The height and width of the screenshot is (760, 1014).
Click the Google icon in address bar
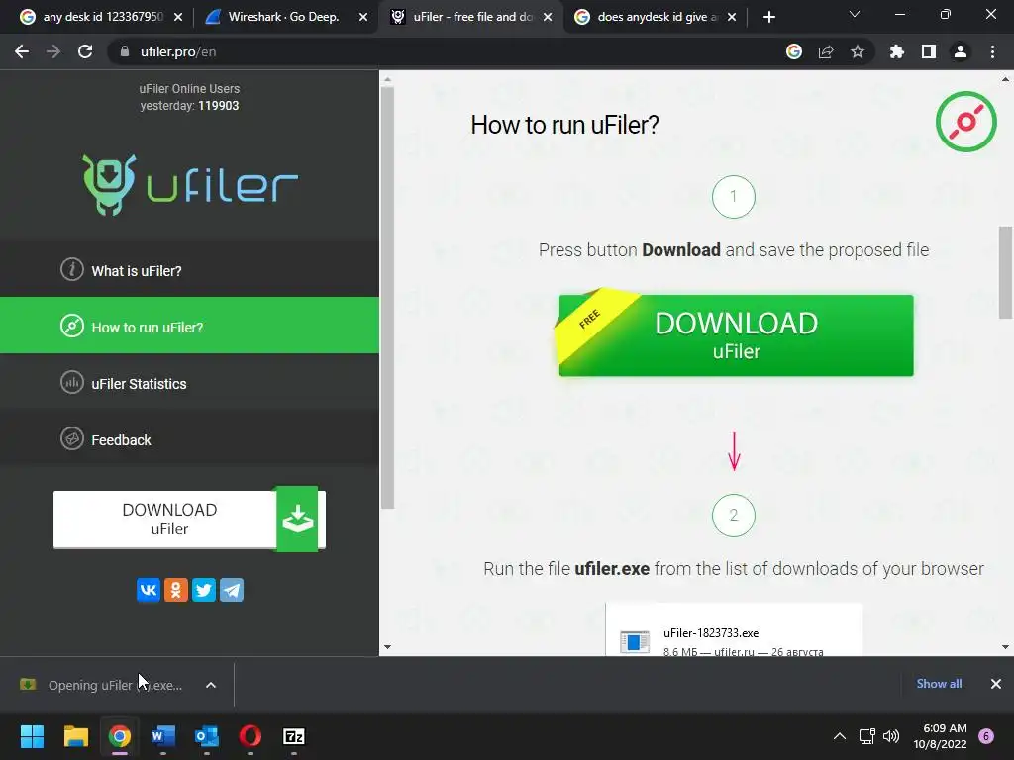tap(794, 51)
